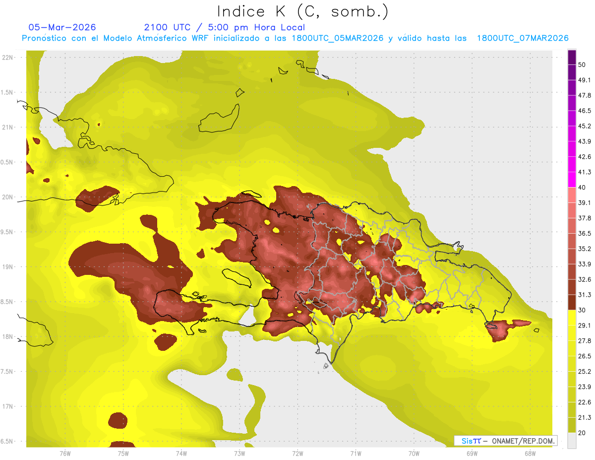Click the legend value 36.5

click(585, 233)
